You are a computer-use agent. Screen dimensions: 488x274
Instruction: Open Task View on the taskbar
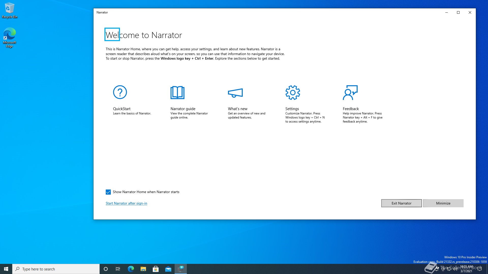[x=118, y=269]
